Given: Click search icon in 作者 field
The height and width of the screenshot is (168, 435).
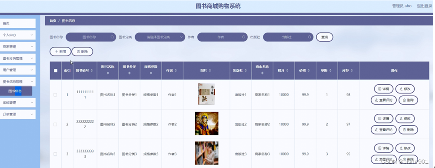Looking at the screenshot, I should (x=244, y=37).
